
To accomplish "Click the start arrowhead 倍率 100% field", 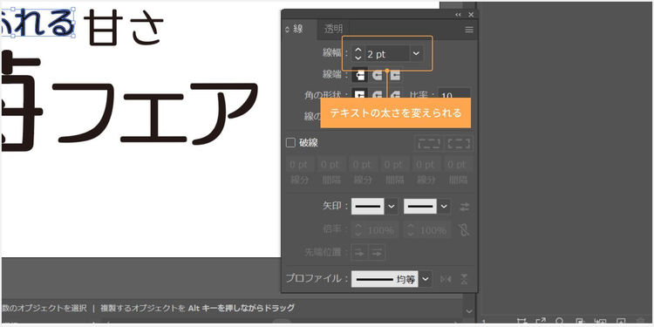I will [381, 230].
